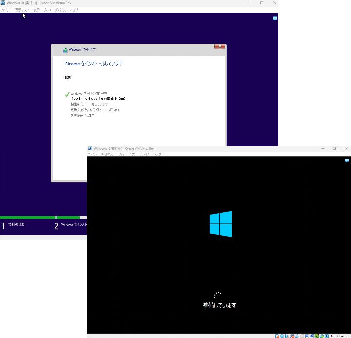Click notification center icon in back VM window
This screenshot has height=338, width=351.
tap(275, 18)
